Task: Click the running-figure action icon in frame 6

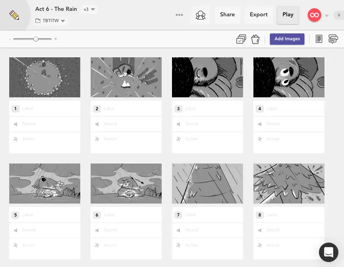Action: click(97, 245)
